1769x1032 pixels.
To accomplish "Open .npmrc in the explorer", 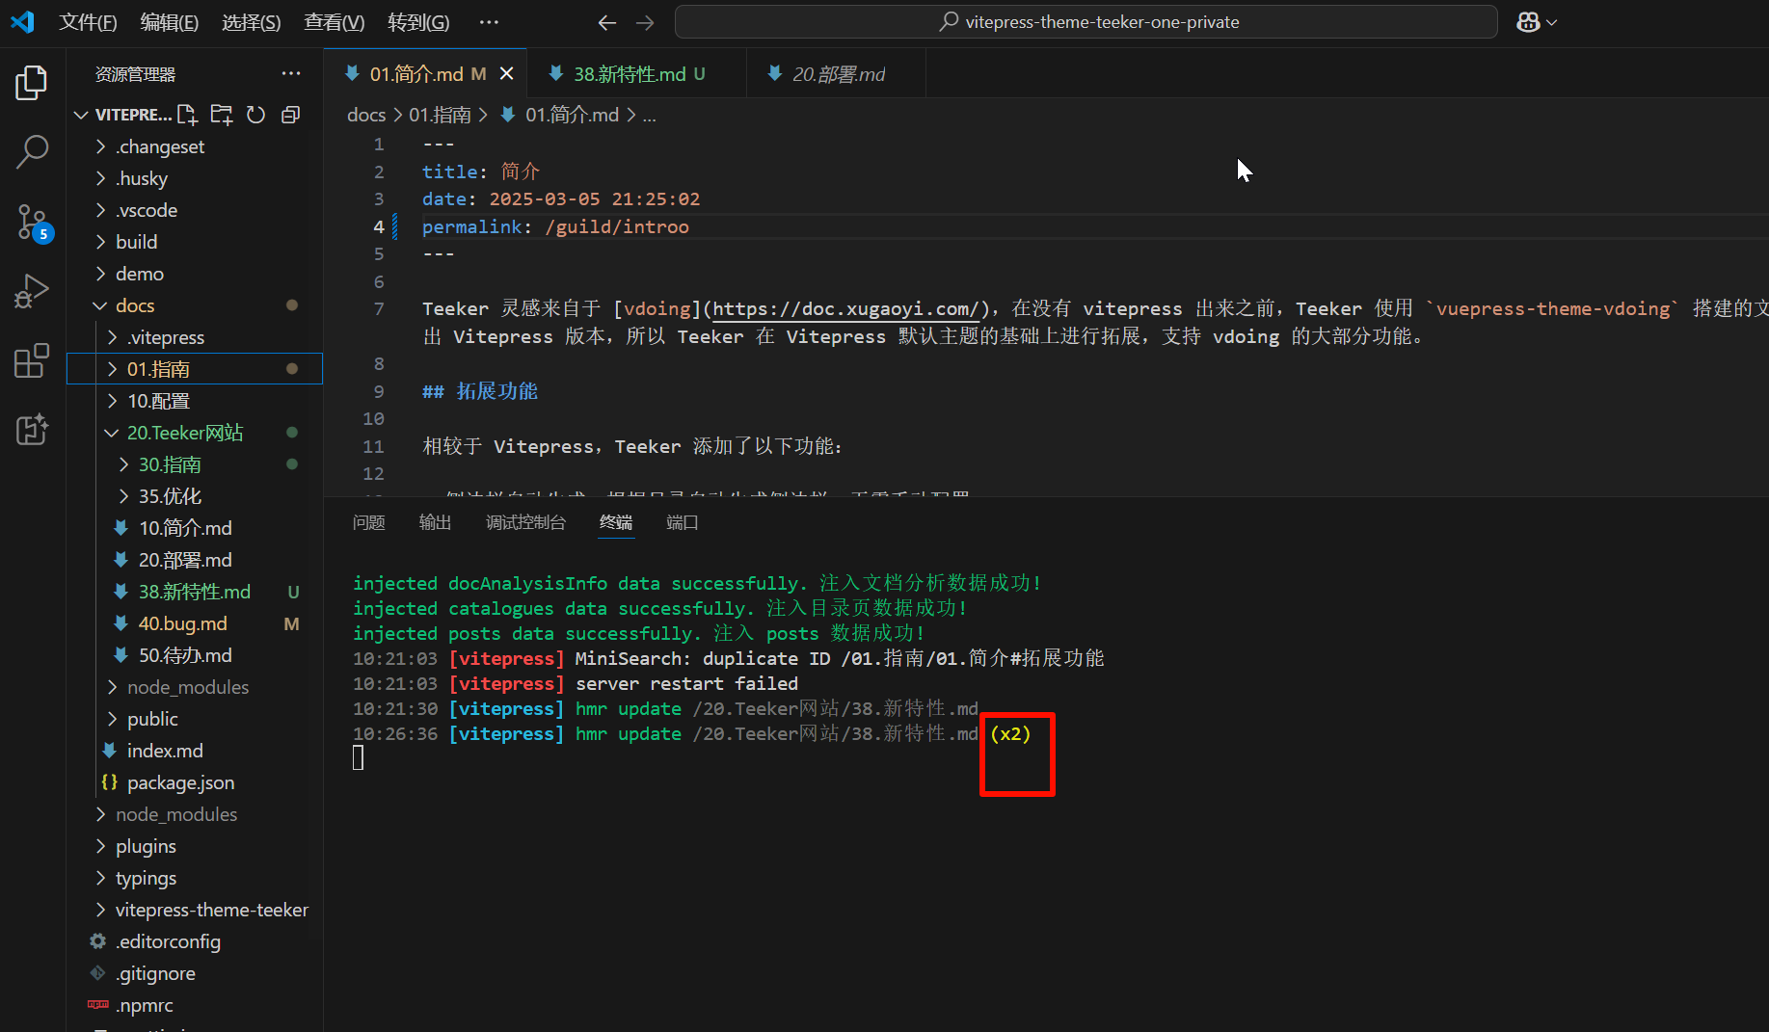I will tap(195, 1005).
